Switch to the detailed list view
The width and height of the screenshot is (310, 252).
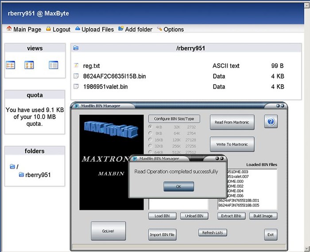click(54, 65)
